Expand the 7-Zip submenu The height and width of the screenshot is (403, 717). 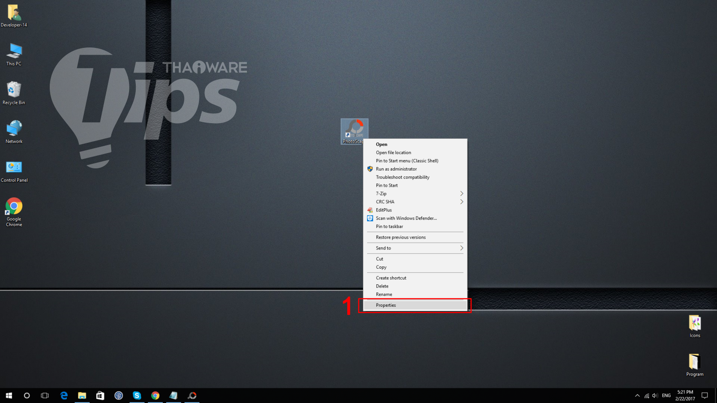pos(415,193)
